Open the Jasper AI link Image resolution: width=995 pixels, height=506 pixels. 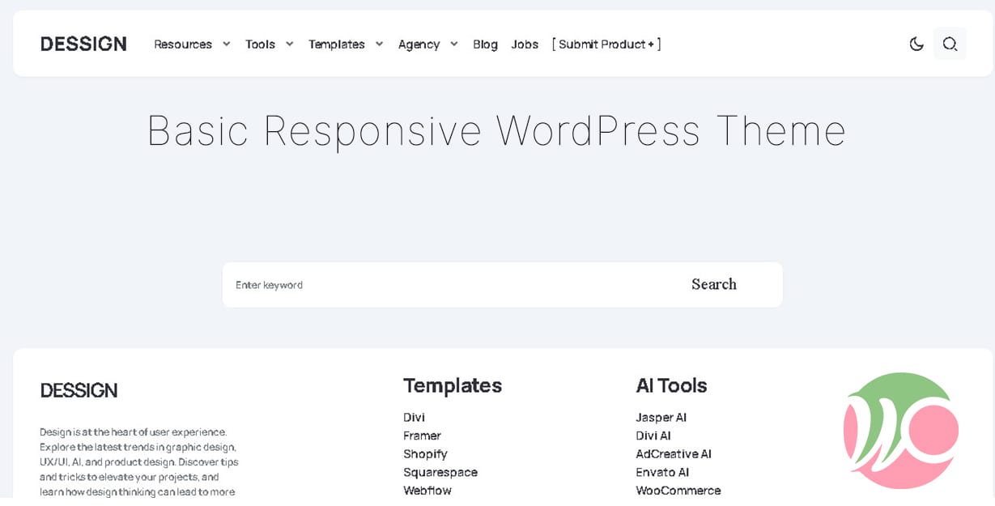[x=661, y=418]
